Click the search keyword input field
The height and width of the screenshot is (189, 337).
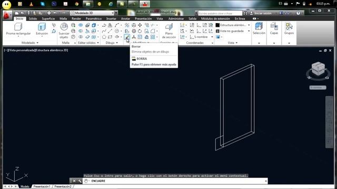220,13
